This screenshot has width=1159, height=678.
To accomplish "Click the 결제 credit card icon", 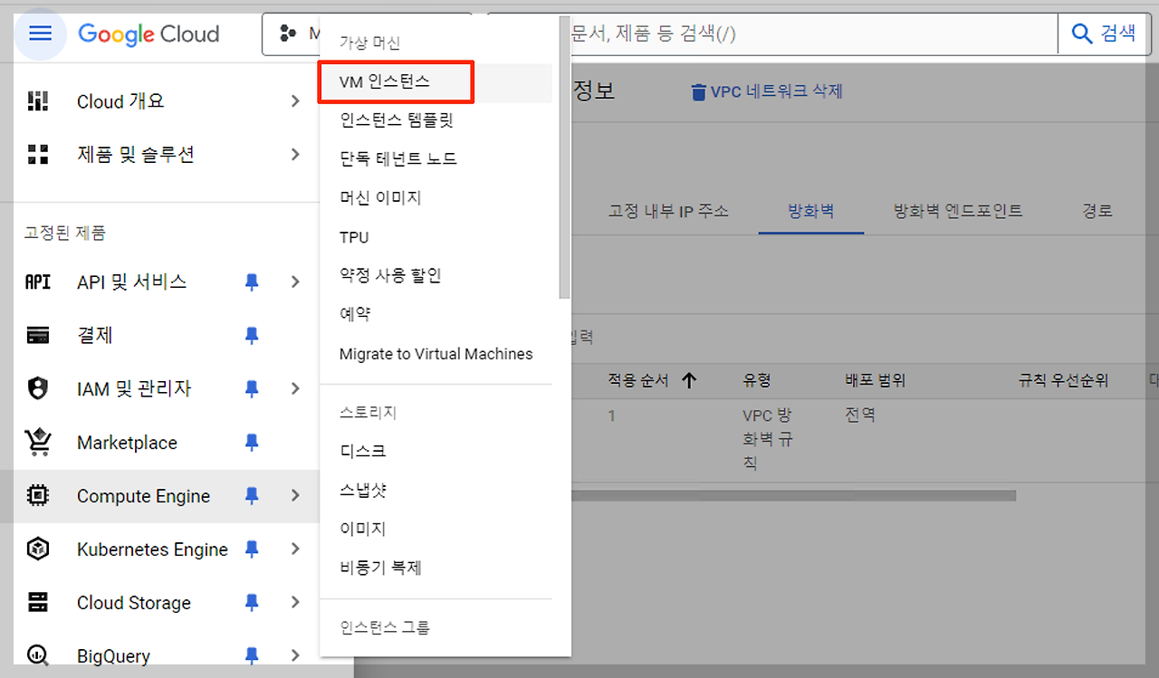I will (x=38, y=336).
